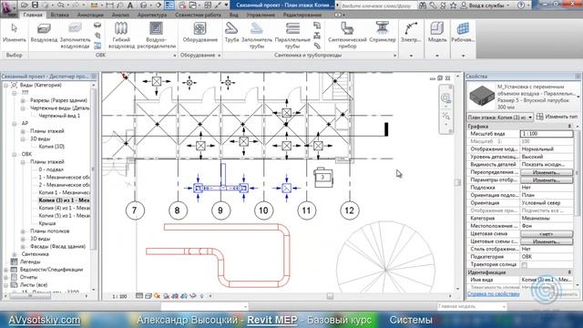Select the Труба pipe tool
The image size is (583, 328).
pyautogui.click(x=231, y=33)
